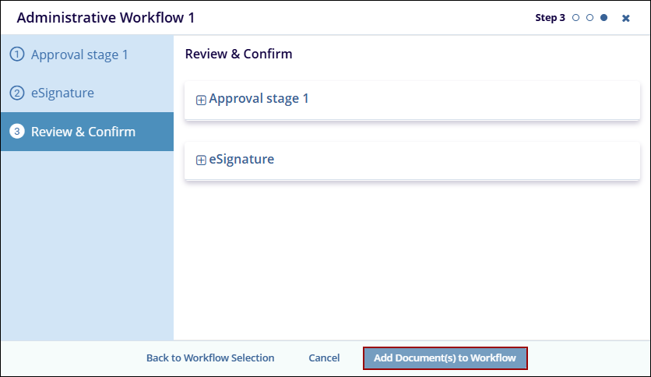Click the first step indicator dot

576,18
